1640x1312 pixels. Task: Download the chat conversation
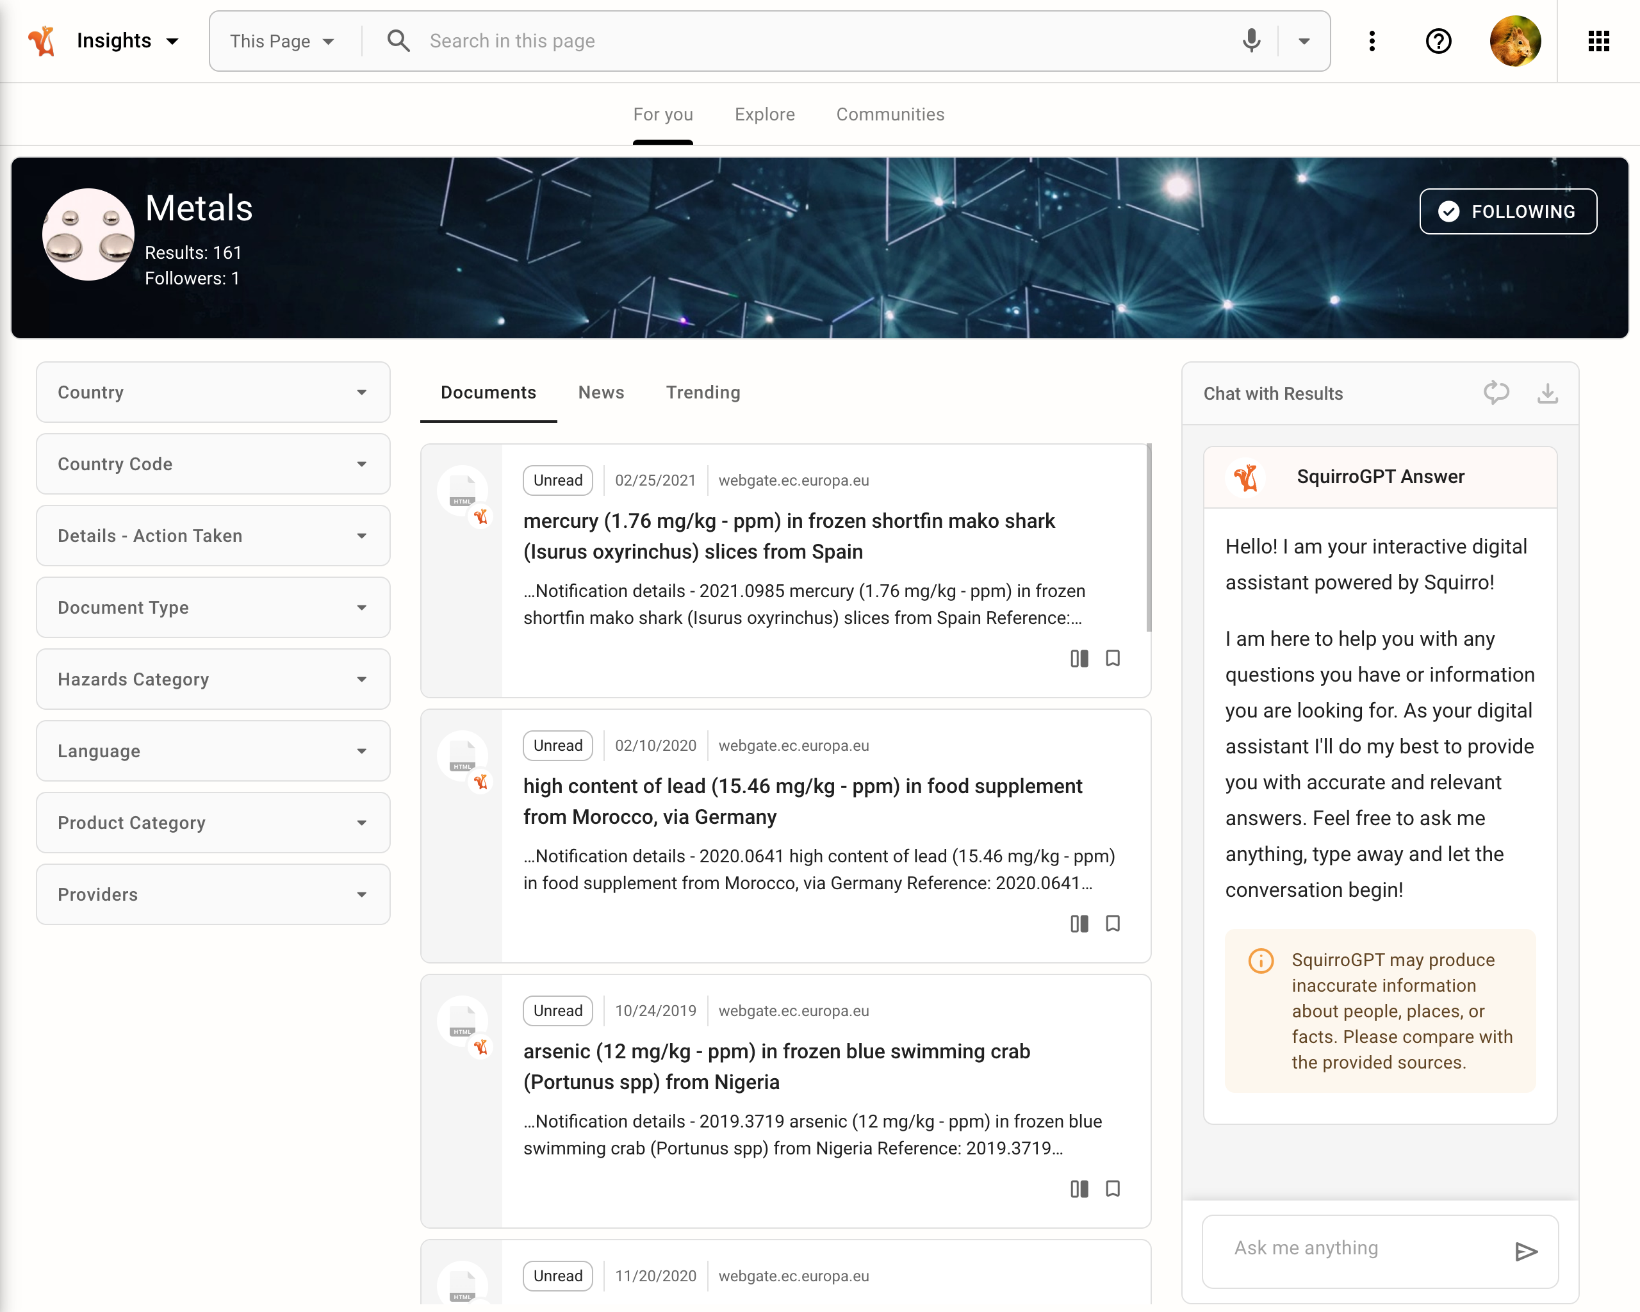click(x=1547, y=393)
